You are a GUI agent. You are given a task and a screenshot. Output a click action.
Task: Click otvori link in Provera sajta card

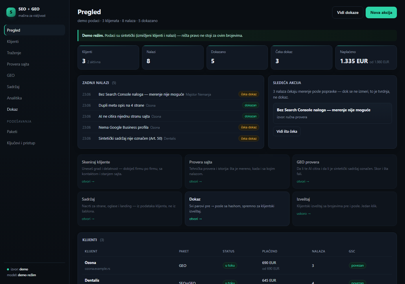(196, 181)
